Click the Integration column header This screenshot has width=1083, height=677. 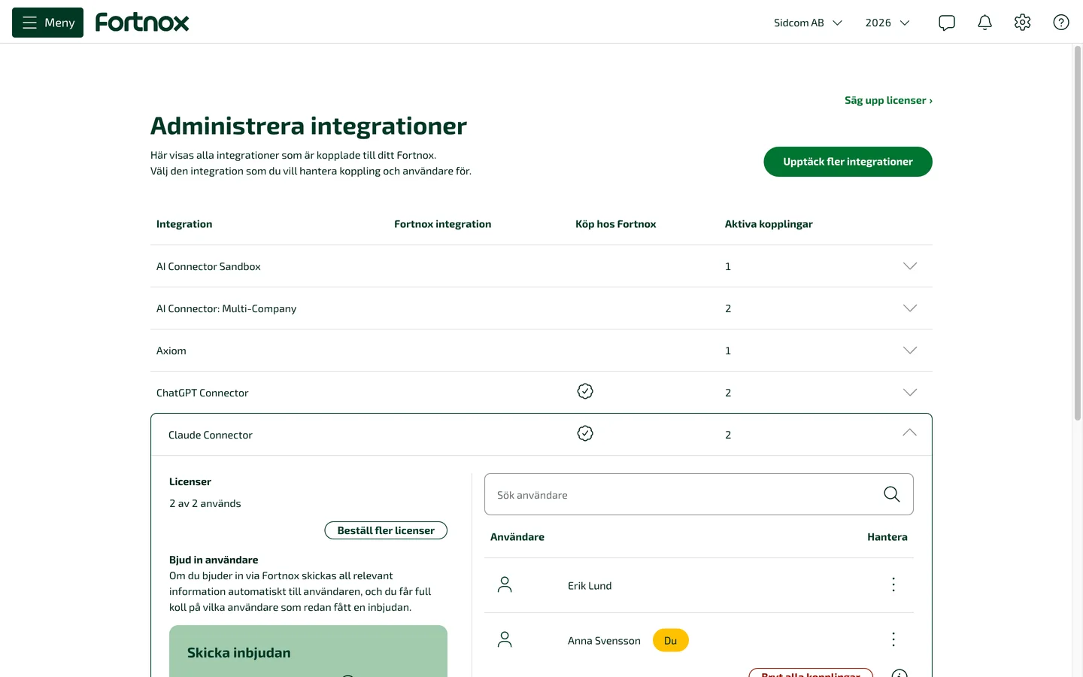[184, 224]
